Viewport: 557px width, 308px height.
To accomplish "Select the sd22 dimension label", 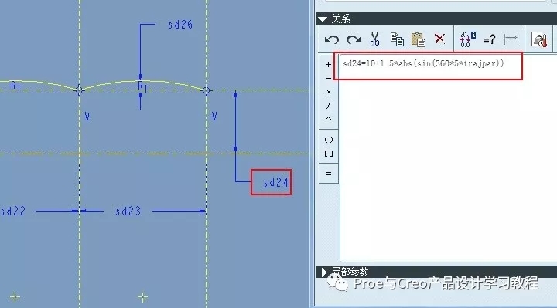I will coord(13,212).
